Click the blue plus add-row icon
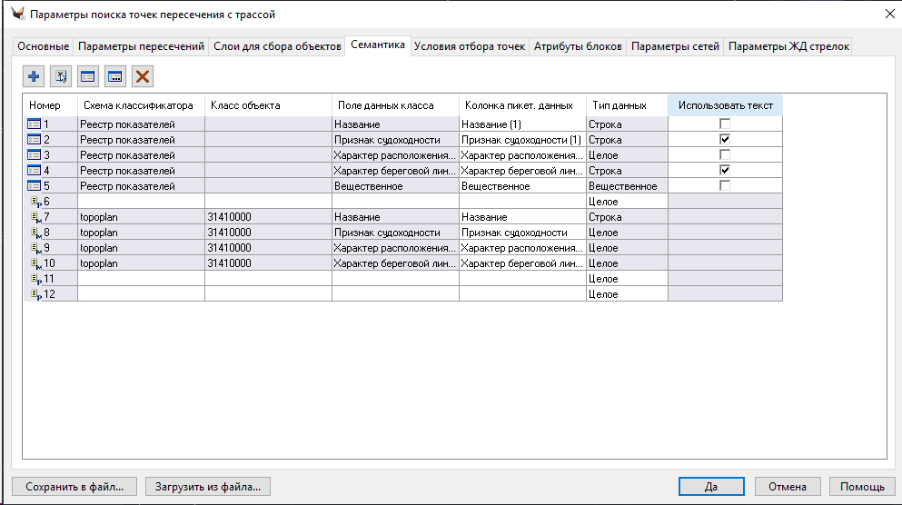 coord(34,76)
